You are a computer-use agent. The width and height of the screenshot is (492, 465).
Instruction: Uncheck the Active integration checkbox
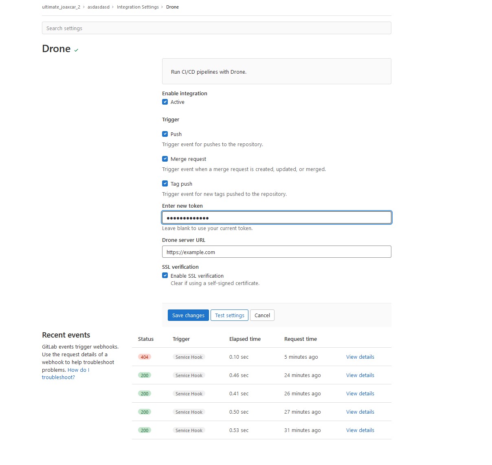pos(165,102)
